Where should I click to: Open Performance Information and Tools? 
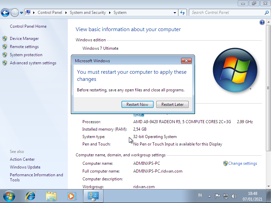point(37,177)
